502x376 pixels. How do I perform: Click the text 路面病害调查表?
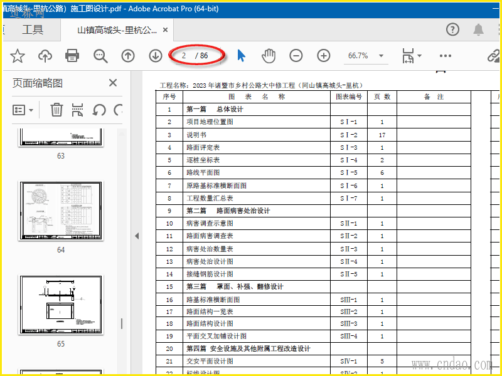[x=210, y=236]
